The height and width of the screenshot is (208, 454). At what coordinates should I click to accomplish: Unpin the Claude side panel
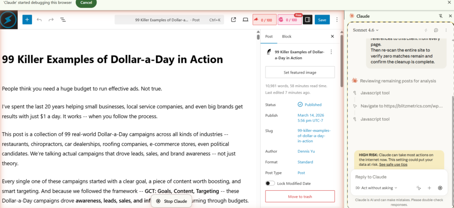tap(440, 16)
